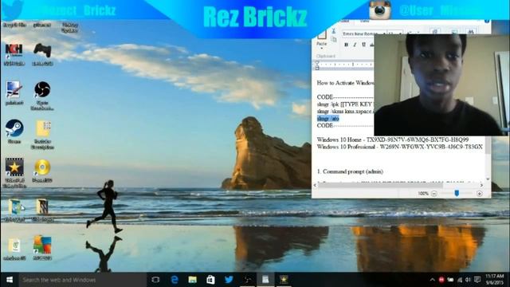Screen dimensions: 510x287
Task: Click the scroll down arrow in WordPad
Action: click(488, 179)
